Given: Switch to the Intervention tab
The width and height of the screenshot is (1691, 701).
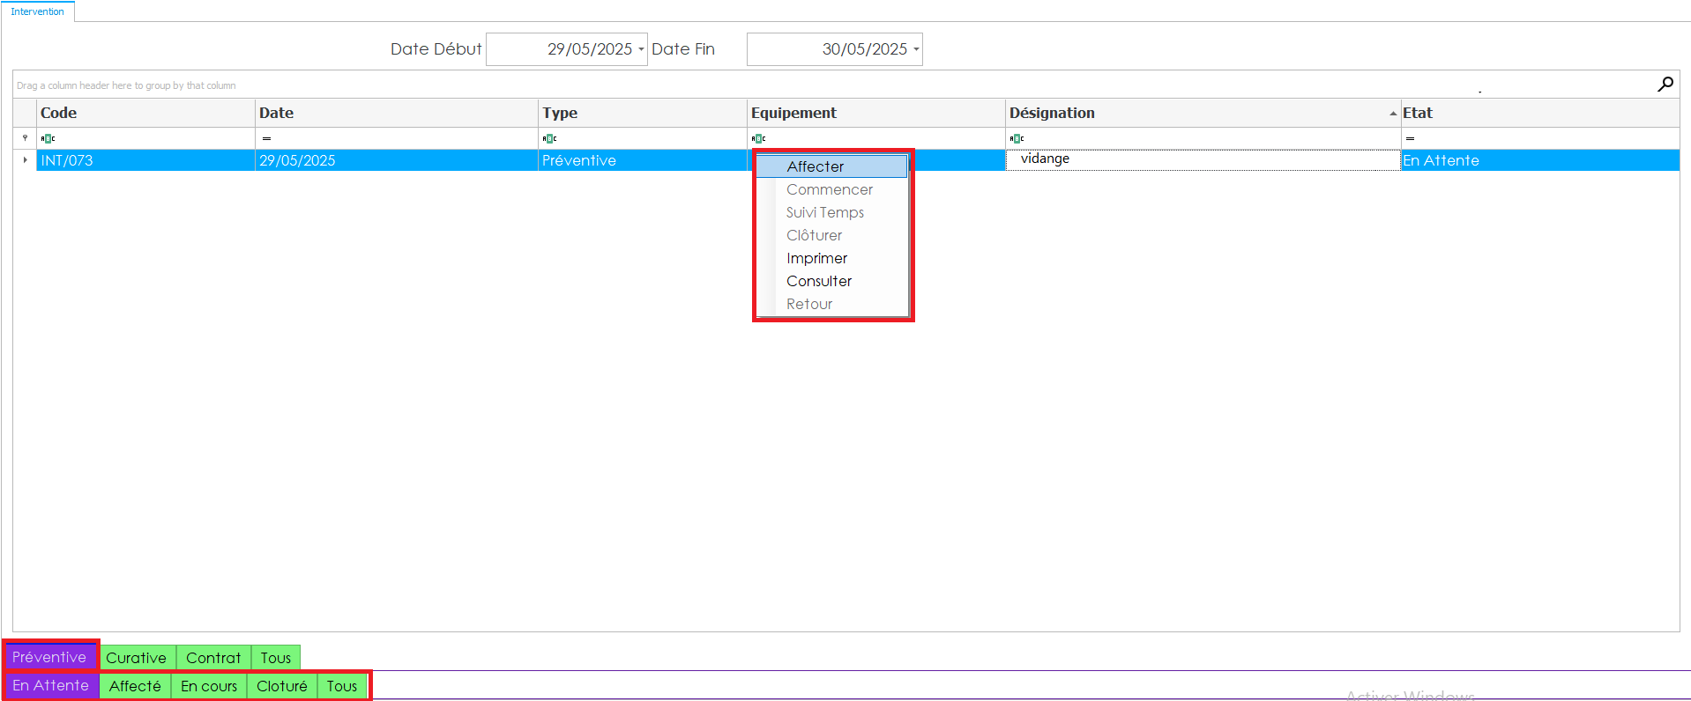Looking at the screenshot, I should pyautogui.click(x=37, y=11).
